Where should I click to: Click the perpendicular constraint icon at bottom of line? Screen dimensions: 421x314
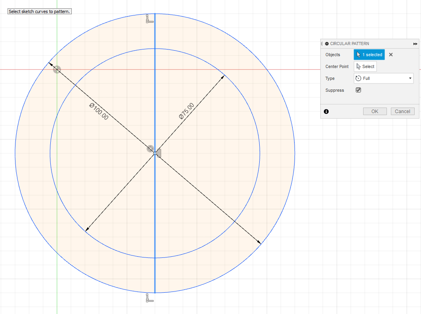point(149,298)
